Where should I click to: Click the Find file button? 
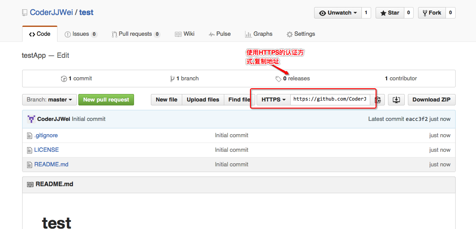pyautogui.click(x=239, y=100)
